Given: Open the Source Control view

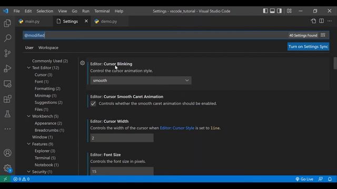Looking at the screenshot, I should coord(7,53).
